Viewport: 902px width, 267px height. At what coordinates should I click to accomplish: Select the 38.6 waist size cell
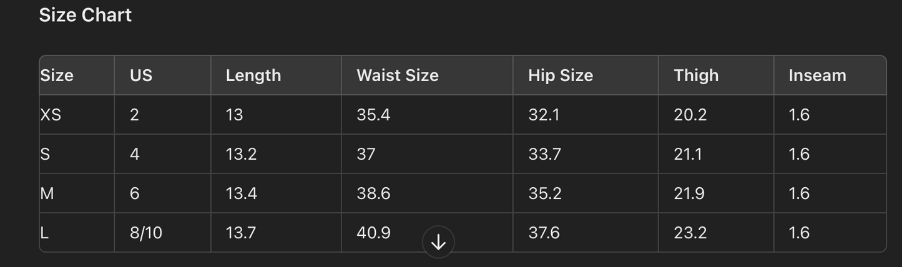373,193
